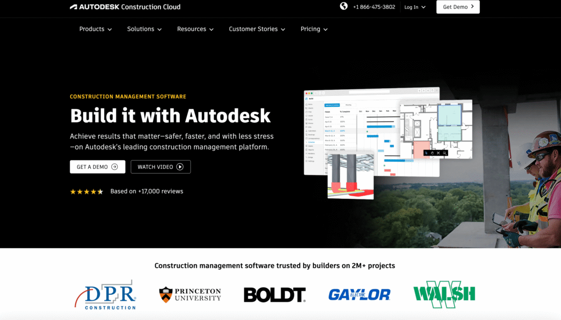Click the Autodesk Construction Cloud logo
Screen dimensions: 561x320
pyautogui.click(x=125, y=7)
